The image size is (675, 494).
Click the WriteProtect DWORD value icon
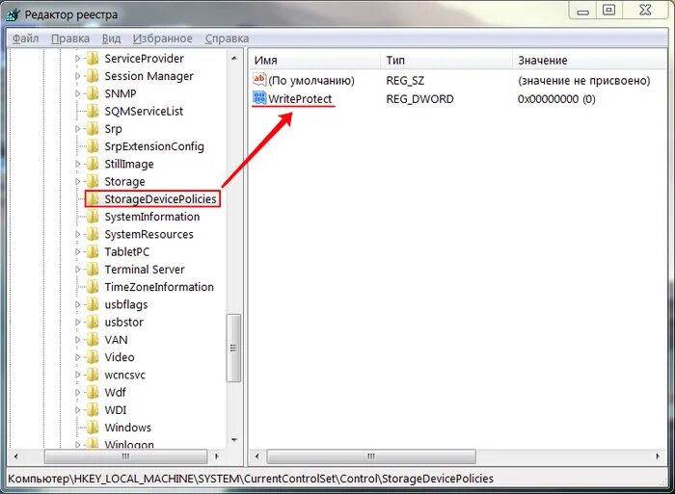pos(259,98)
